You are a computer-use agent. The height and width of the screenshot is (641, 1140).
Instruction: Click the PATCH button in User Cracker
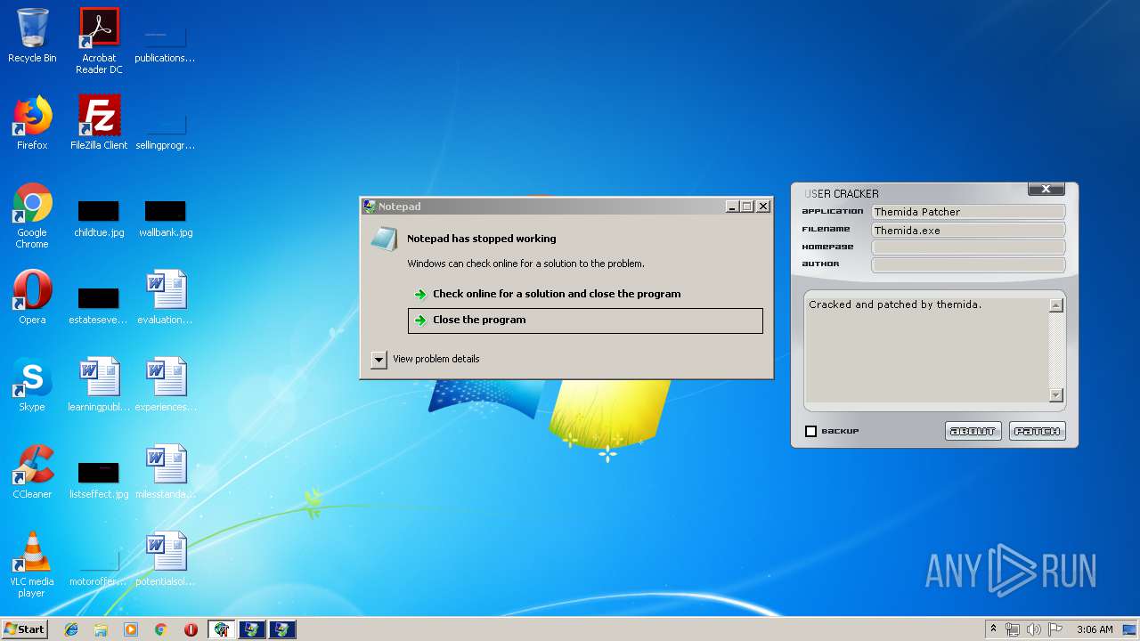click(1038, 431)
